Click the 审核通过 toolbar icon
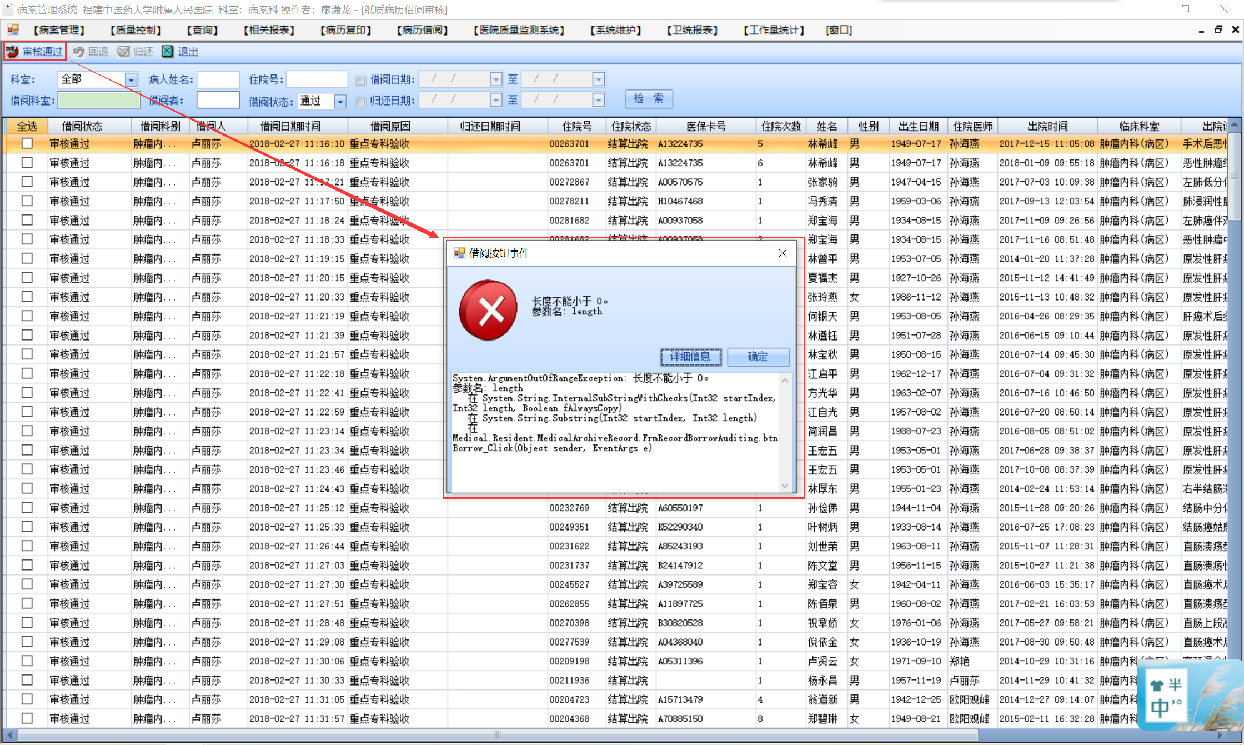This screenshot has height=745, width=1244. tap(13, 52)
